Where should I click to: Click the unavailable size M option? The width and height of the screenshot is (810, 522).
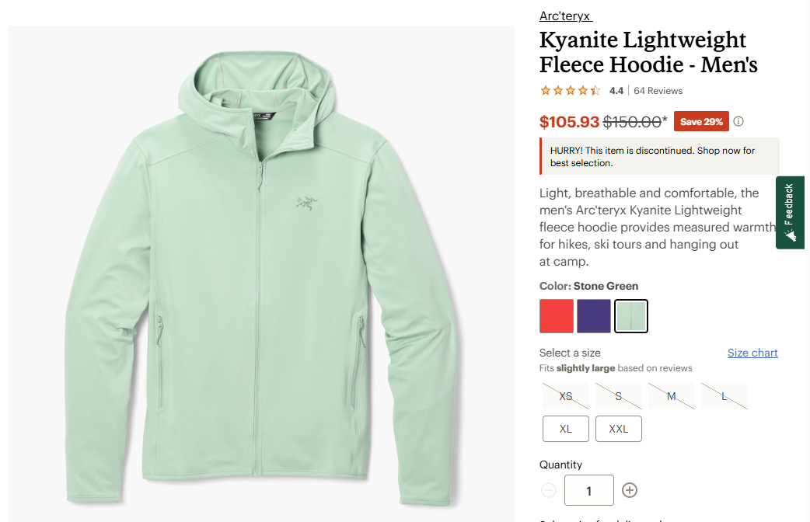(x=672, y=396)
